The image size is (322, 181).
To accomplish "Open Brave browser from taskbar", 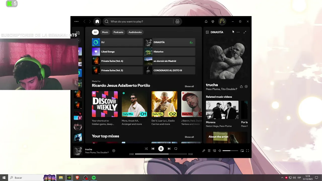I will pyautogui.click(x=77, y=178).
